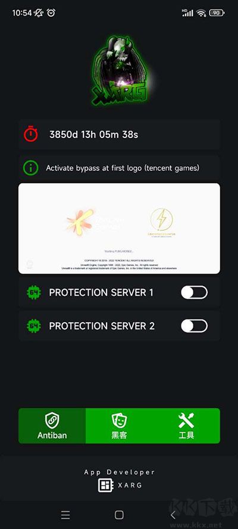The height and width of the screenshot is (529, 238).
Task: Tap the red stopwatch timer icon
Action: (31, 134)
